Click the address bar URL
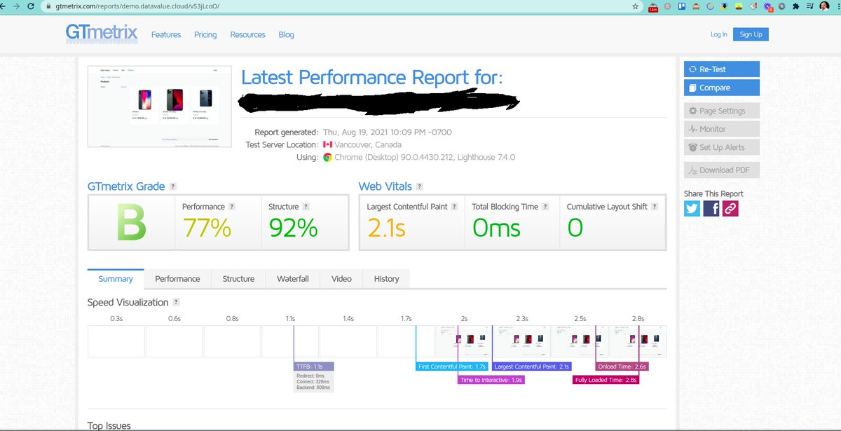The width and height of the screenshot is (841, 431). coord(137,6)
